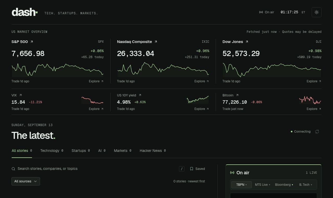Select the Bloomberg channel
333x198 pixels.
(284, 185)
